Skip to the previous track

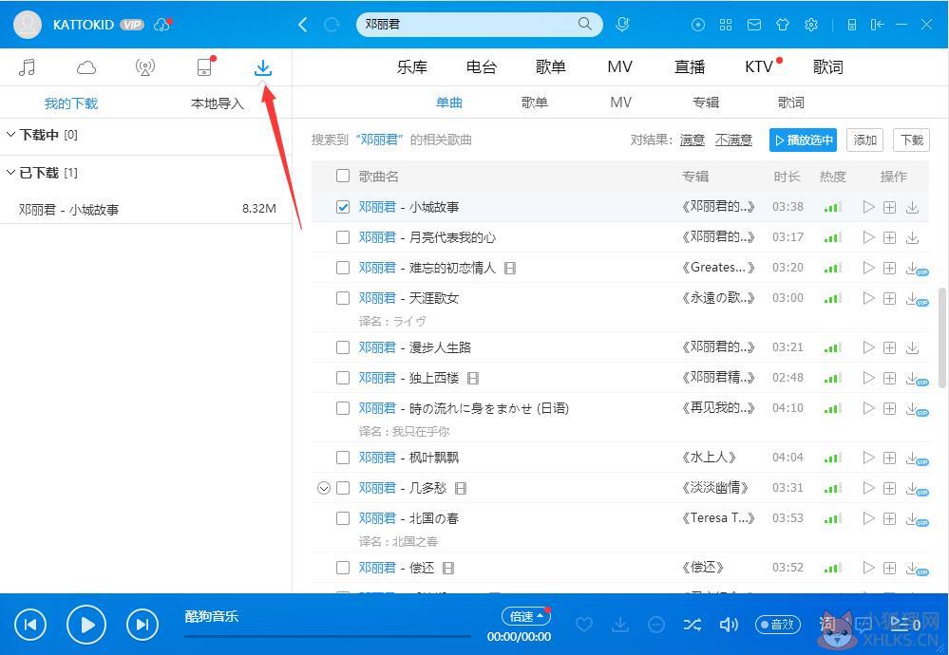(30, 625)
